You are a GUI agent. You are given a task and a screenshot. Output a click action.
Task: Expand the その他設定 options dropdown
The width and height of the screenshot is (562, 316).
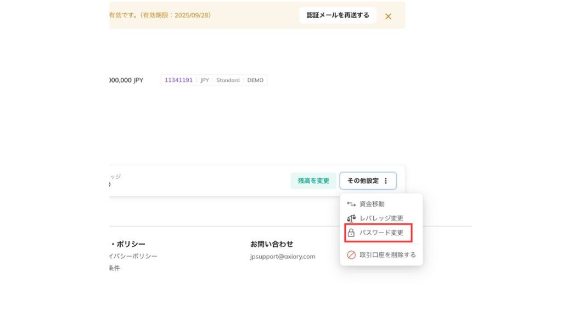[368, 180]
